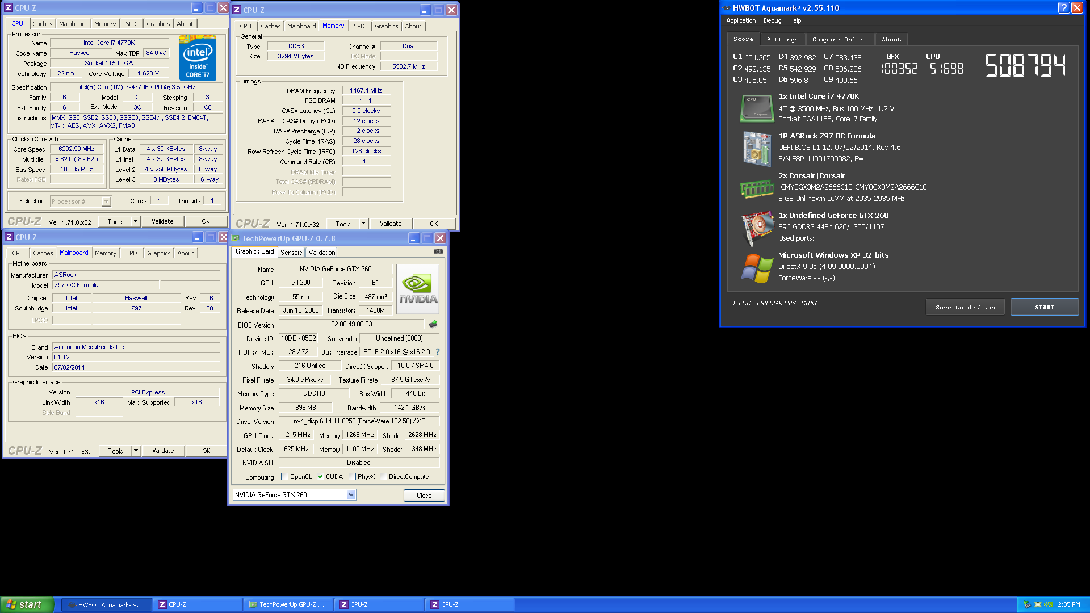Click OK in the Memory tab CPU-Z window
Image resolution: width=1090 pixels, height=613 pixels.
[x=434, y=224]
